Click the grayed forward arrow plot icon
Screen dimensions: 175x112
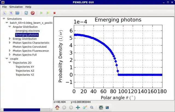[x=71, y=107]
